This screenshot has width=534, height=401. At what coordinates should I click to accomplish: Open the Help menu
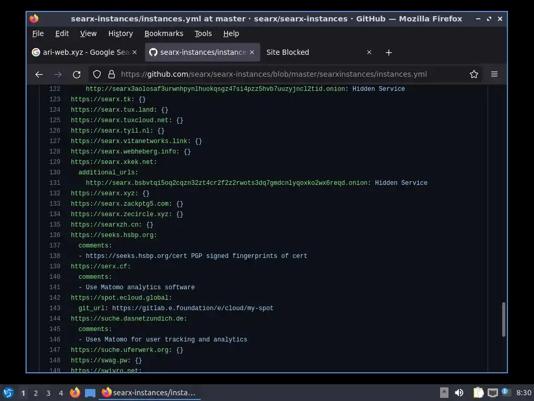[231, 33]
